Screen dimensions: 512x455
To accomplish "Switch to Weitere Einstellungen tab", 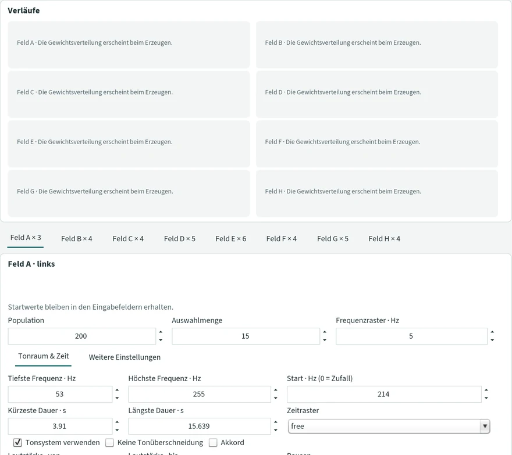I will click(x=125, y=357).
